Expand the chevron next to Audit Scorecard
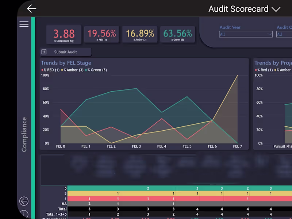292x219 pixels. tap(276, 9)
